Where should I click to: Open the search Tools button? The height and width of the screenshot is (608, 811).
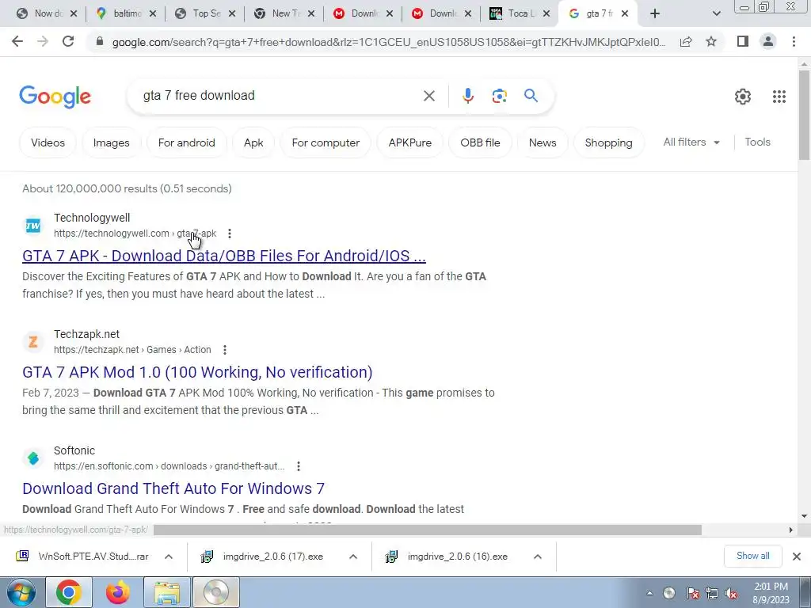point(757,142)
